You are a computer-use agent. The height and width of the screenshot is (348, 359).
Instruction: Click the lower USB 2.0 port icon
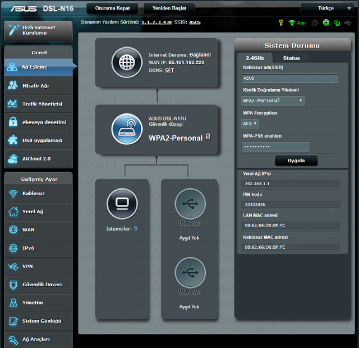[190, 273]
